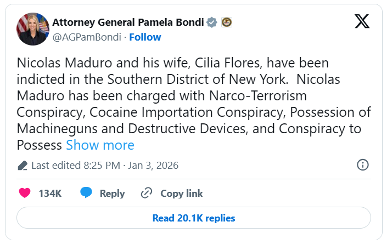Open the circled info icon

tap(362, 165)
